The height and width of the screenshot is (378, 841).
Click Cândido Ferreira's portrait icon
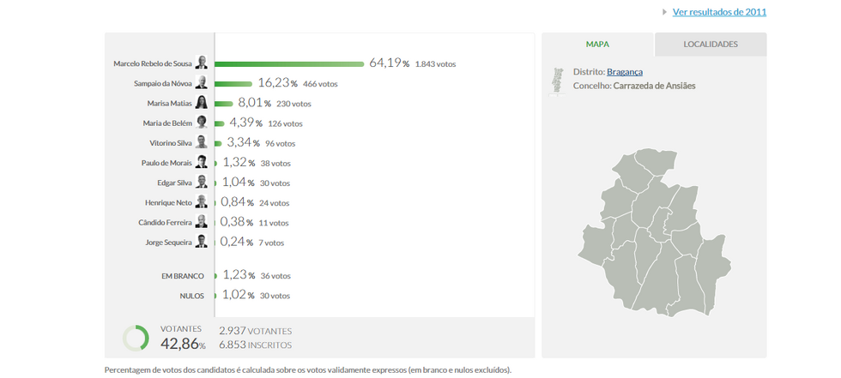(x=202, y=222)
